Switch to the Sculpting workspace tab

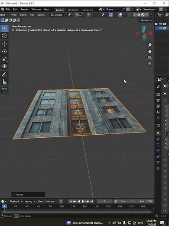(x=88, y=10)
